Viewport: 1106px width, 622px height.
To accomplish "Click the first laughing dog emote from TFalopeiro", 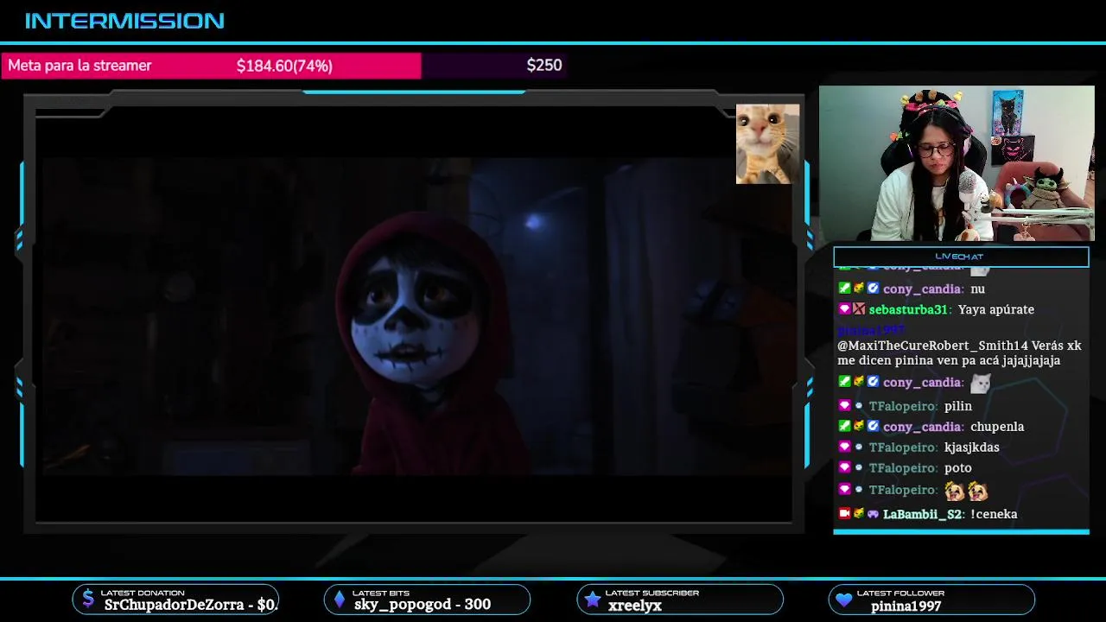I will 954,491.
